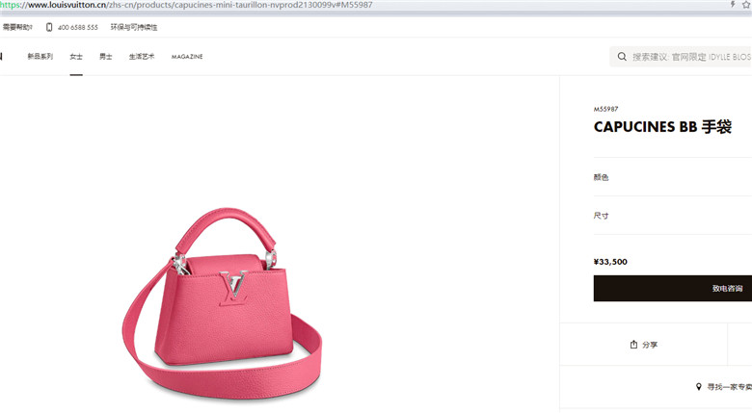
Task: Click the pink Capucines bag product image
Action: coord(223,303)
